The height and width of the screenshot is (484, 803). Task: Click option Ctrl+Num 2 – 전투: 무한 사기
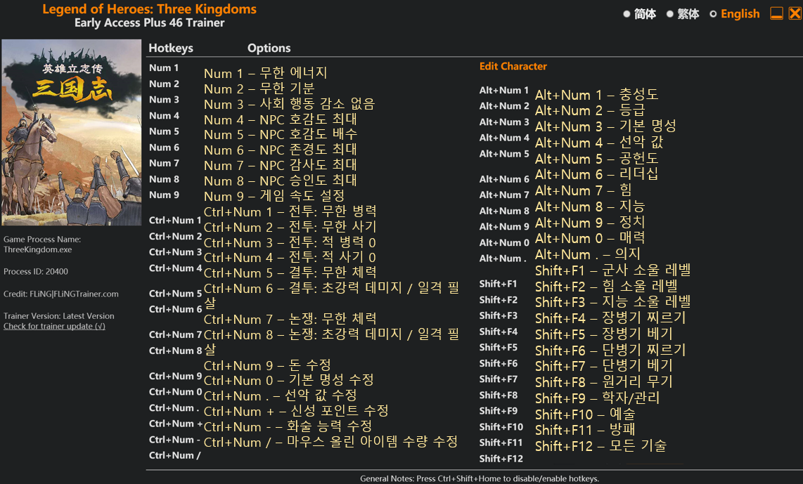[290, 227]
